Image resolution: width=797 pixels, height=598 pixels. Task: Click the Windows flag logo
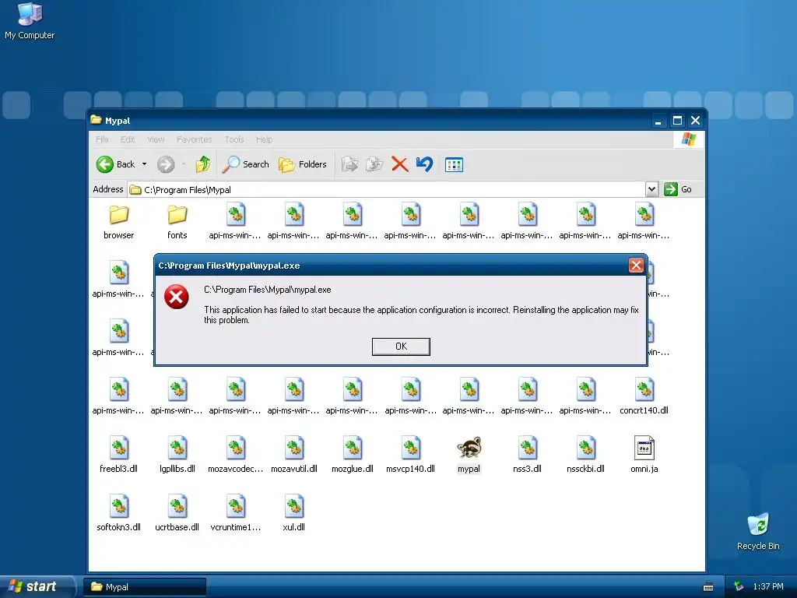click(688, 139)
